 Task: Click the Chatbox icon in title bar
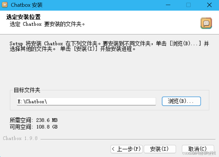click(x=5, y=5)
